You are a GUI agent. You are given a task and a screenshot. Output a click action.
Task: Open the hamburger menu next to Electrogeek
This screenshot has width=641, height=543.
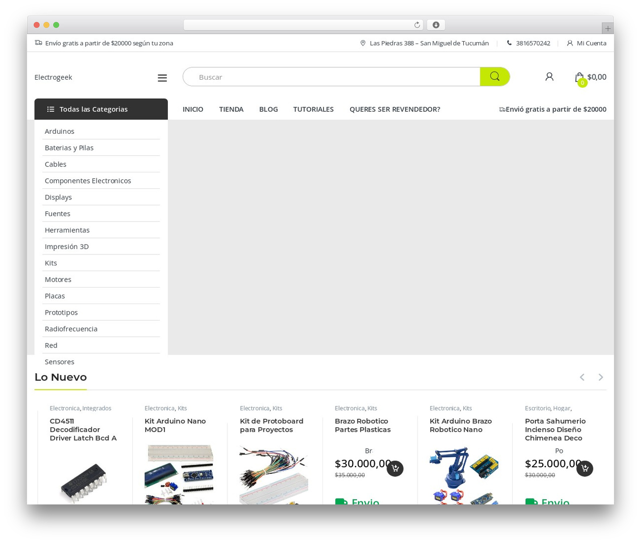pos(162,78)
